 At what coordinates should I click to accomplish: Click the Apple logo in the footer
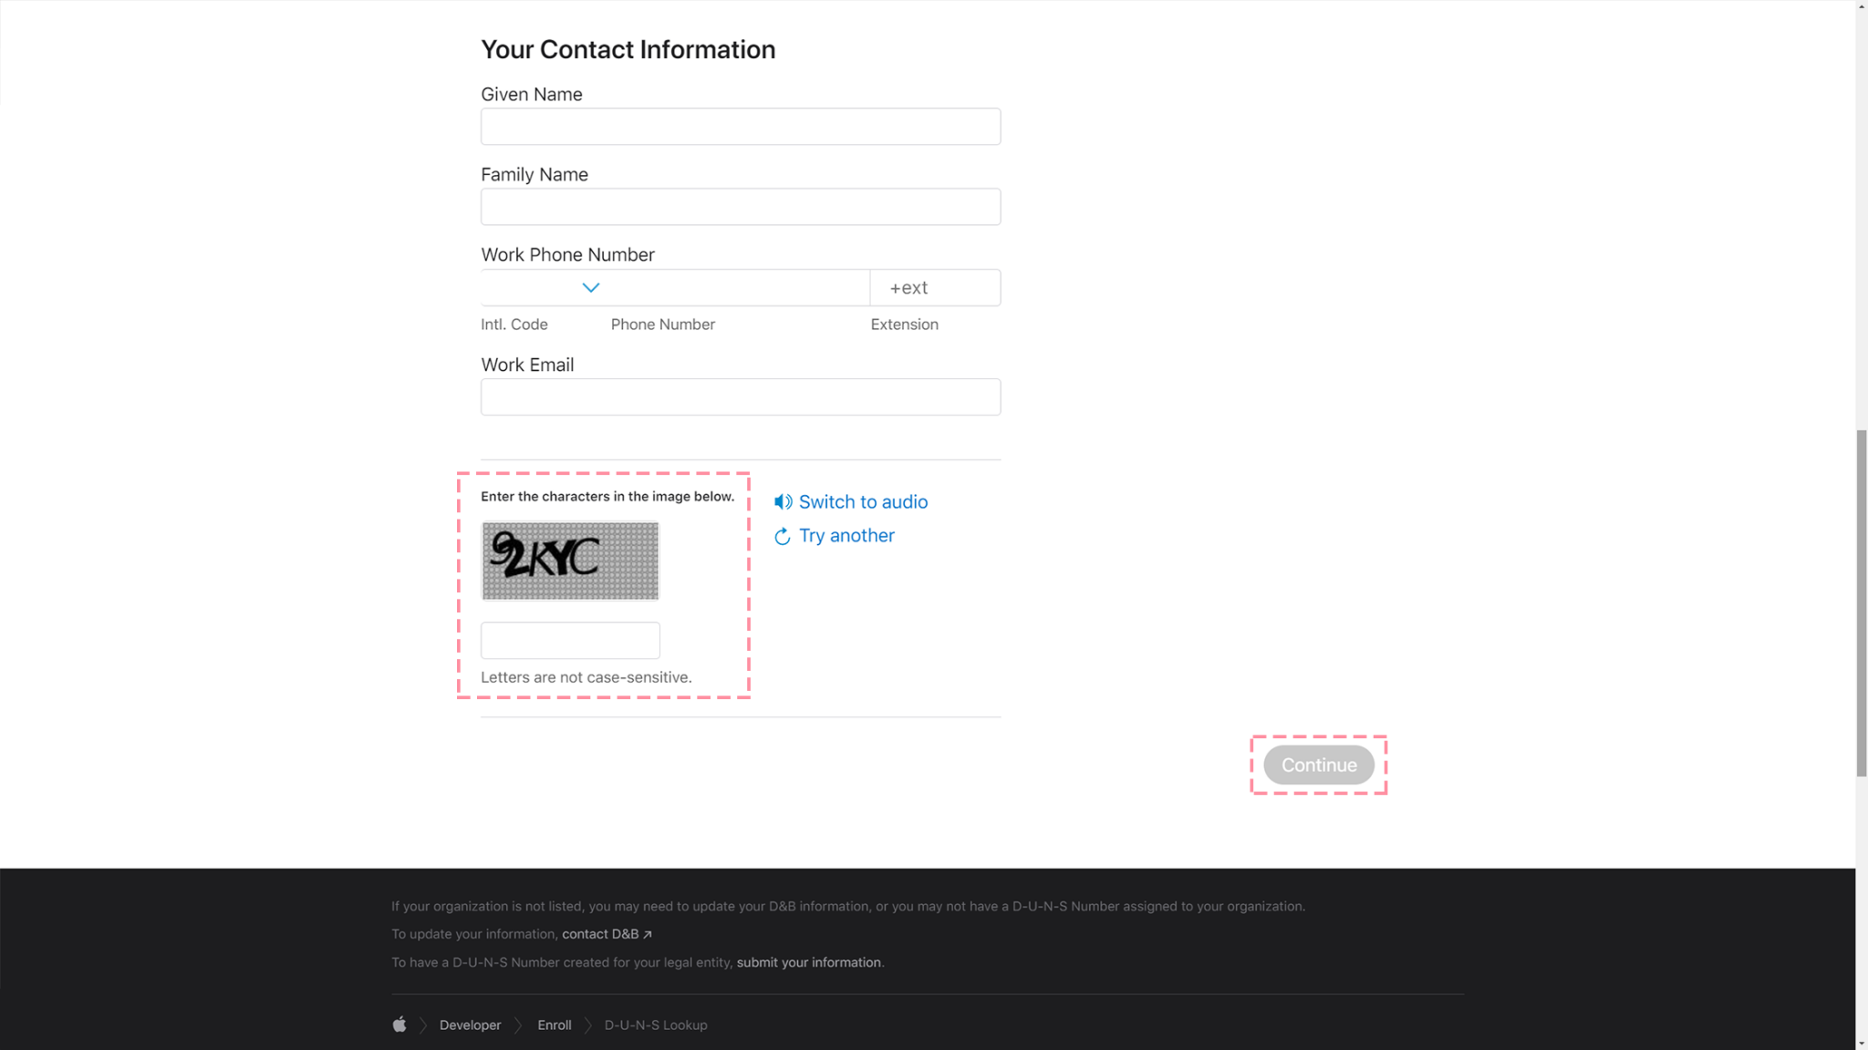pyautogui.click(x=399, y=1024)
